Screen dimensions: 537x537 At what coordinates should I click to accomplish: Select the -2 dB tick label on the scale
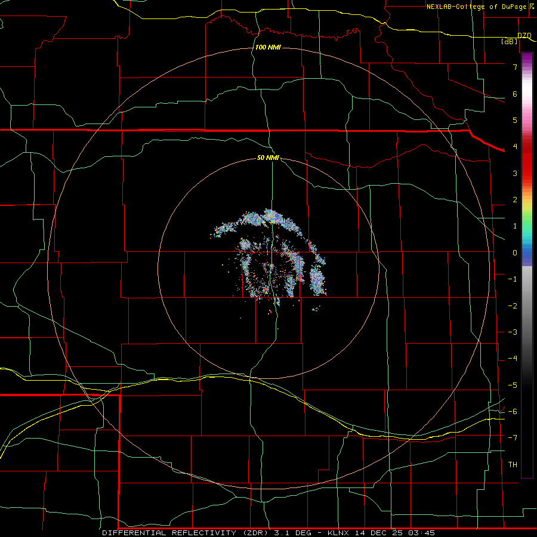point(513,306)
